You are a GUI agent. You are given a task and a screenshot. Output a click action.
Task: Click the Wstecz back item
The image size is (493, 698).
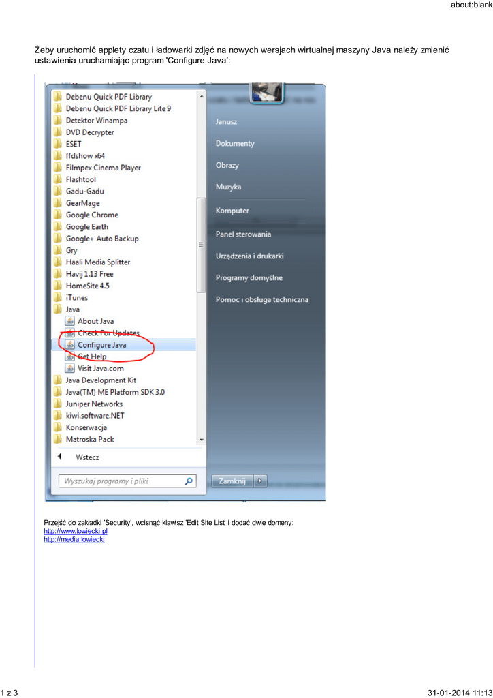tap(86, 457)
